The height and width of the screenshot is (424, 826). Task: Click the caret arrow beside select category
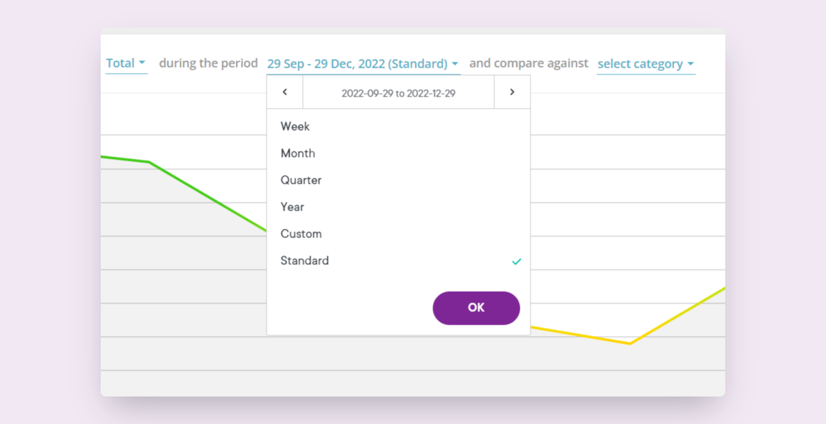coord(690,64)
